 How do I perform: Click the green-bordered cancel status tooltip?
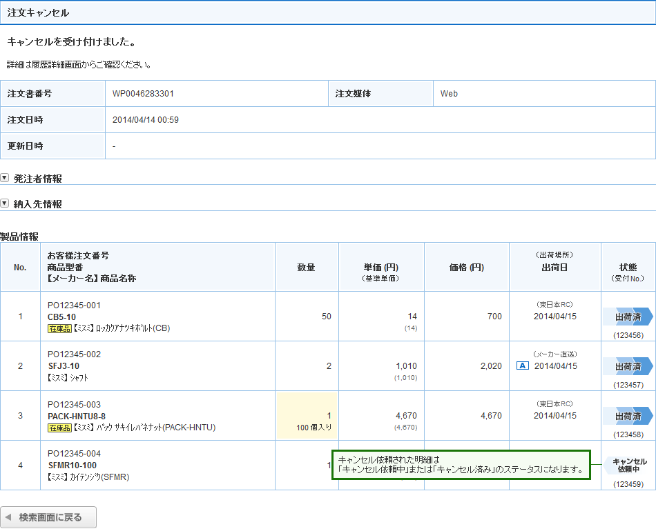pos(461,465)
